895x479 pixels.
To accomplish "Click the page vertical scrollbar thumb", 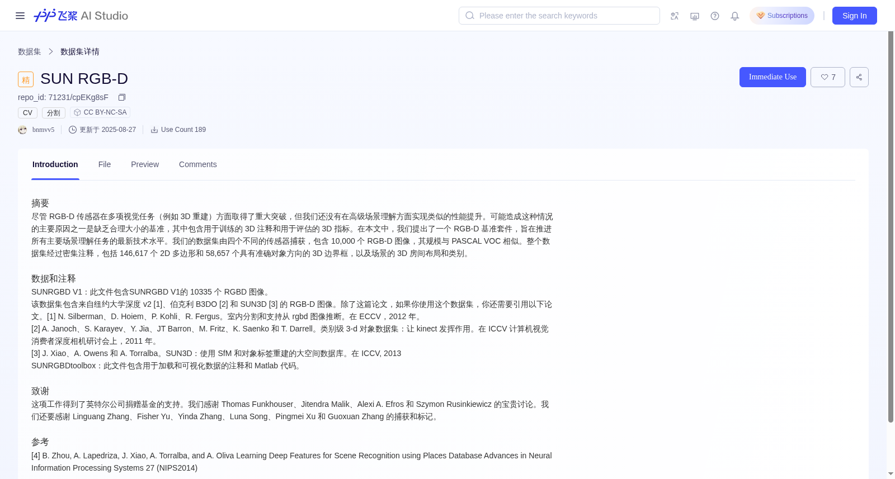I will point(891,226).
